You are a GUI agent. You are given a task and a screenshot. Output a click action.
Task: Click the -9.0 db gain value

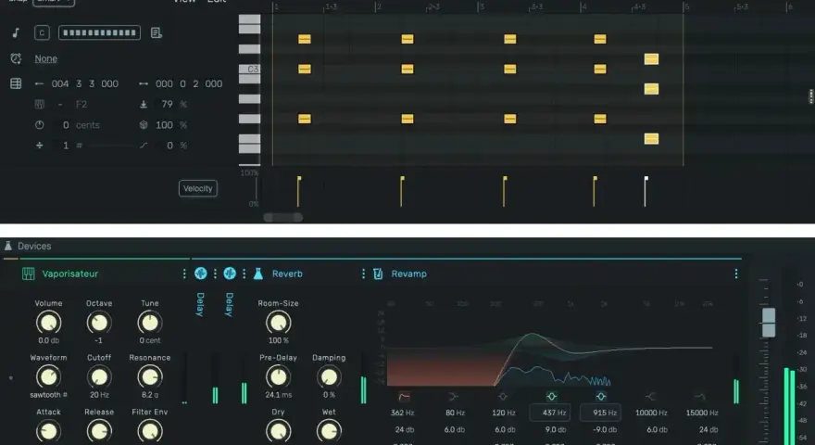(x=604, y=430)
